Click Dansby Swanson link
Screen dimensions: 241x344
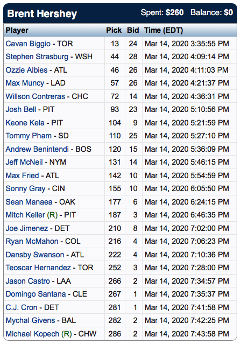pos(35,255)
